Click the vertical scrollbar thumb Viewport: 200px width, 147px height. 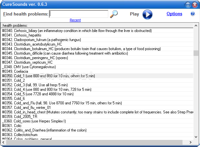[x=196, y=53]
